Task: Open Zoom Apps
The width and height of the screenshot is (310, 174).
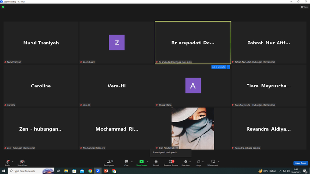Action: click(199, 163)
